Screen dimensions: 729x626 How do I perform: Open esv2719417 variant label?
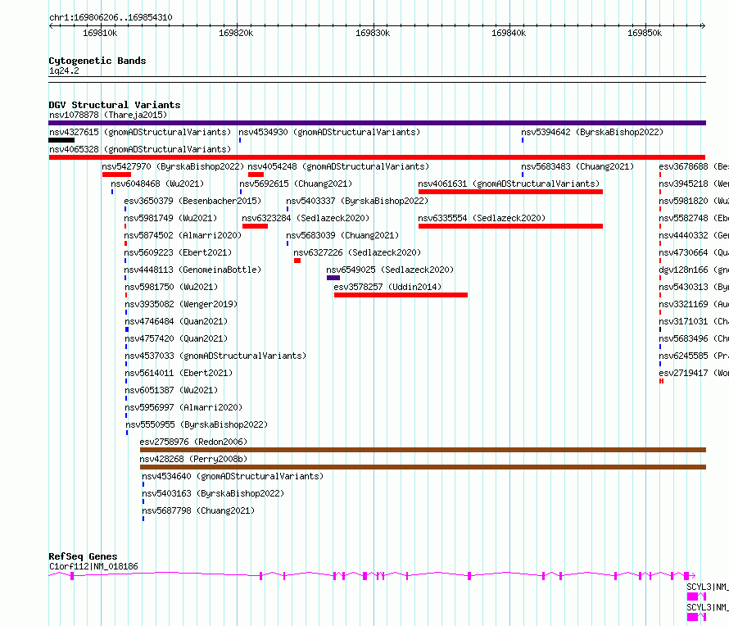pyautogui.click(x=694, y=373)
